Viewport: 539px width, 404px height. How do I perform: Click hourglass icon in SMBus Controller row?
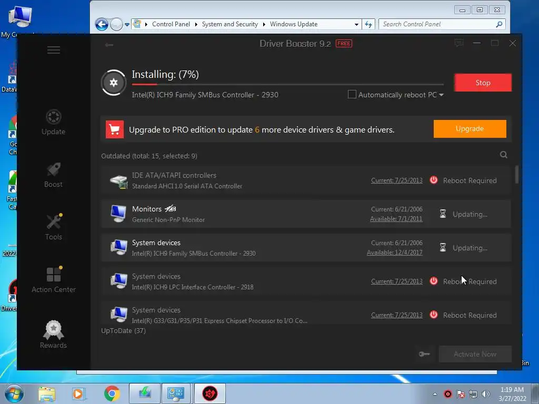(443, 248)
